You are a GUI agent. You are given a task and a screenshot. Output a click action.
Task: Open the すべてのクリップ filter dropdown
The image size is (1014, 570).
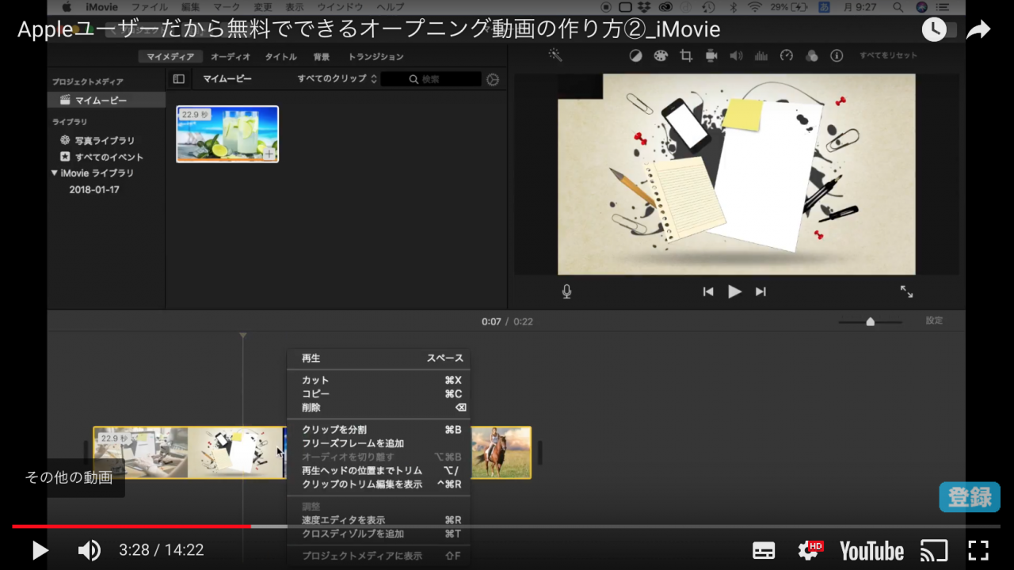[x=337, y=79]
